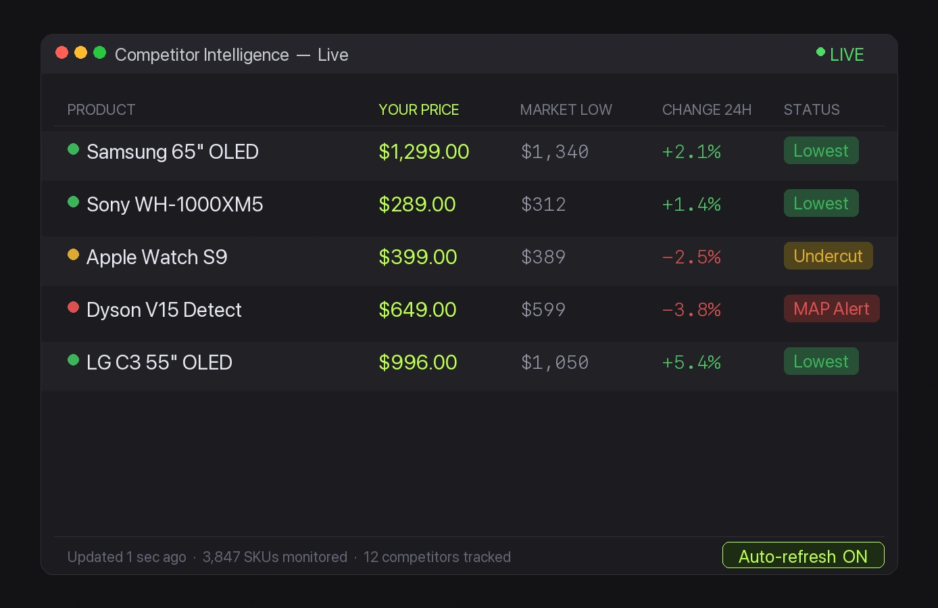Click the green status dot beside LG C3 55" OLED
Image resolution: width=938 pixels, height=608 pixels.
click(x=74, y=360)
